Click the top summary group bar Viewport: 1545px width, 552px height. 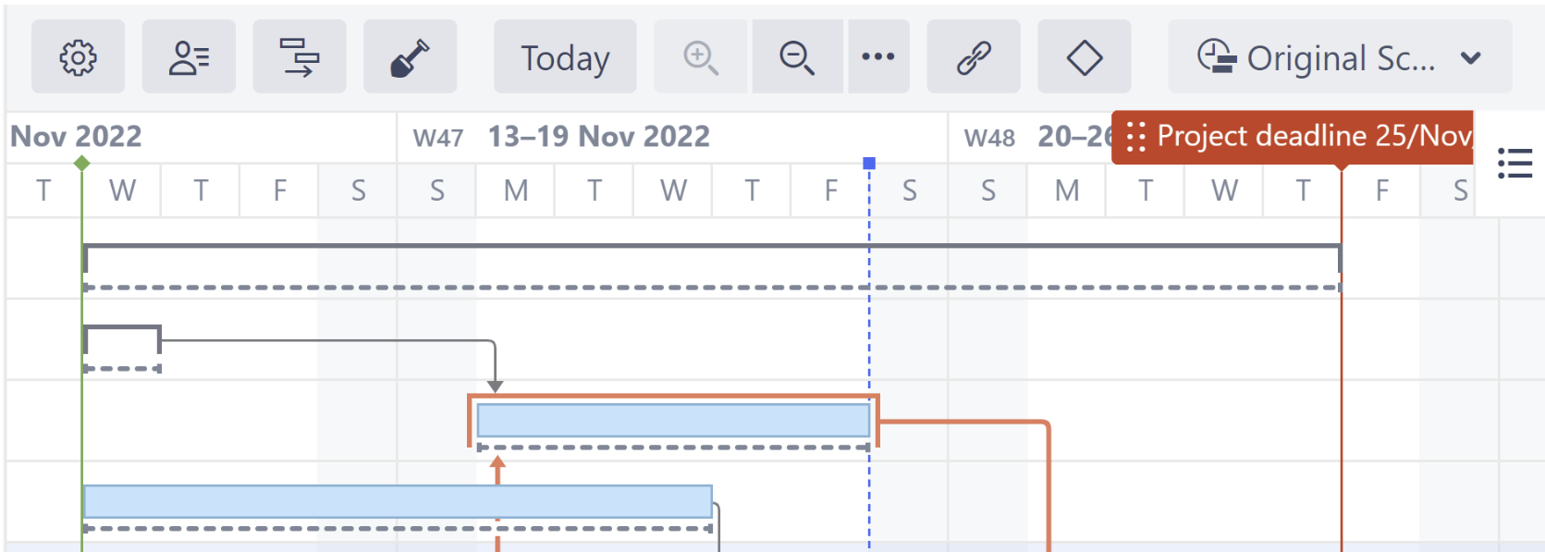point(711,248)
